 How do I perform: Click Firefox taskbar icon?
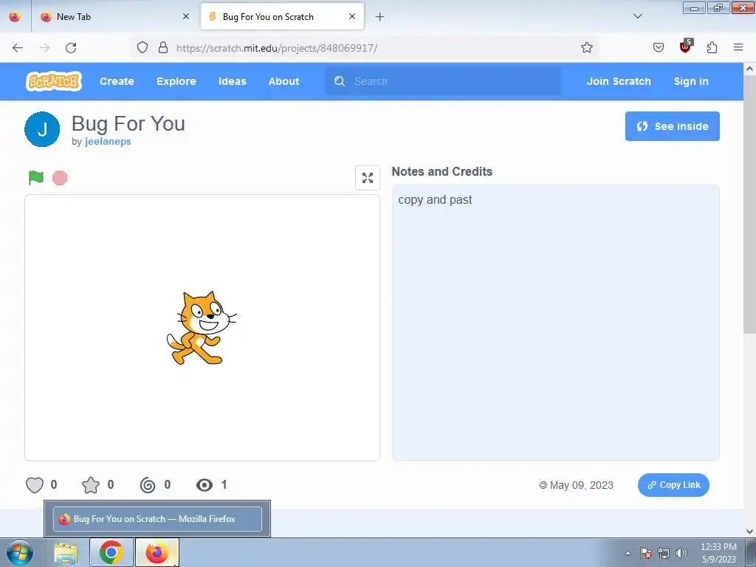157,552
